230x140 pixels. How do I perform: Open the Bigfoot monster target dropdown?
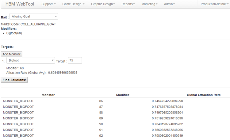[x=31, y=61]
